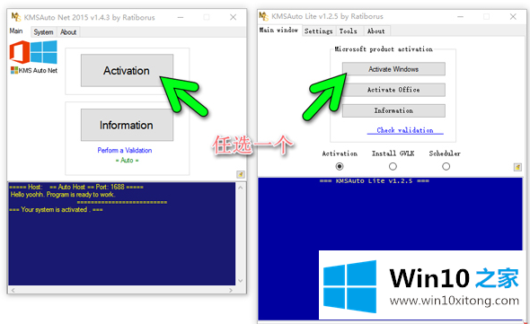The image size is (530, 324).
Task: Click the 'KMSAuto Lite v1.2.5' console header text
Action: point(375,180)
